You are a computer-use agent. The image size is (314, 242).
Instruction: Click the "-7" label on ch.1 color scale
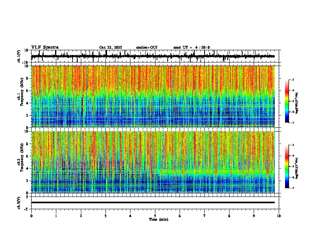pos(292,123)
